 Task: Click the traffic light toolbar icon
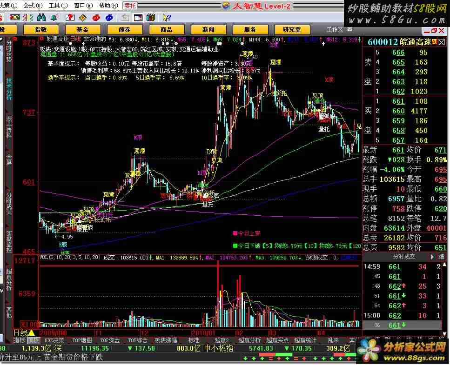(x=14, y=18)
